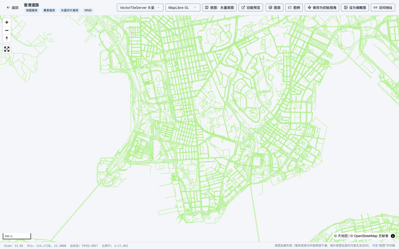The image size is (399, 249).
Task: Select the 矢量切片服务 tag
Action: [x=70, y=11]
